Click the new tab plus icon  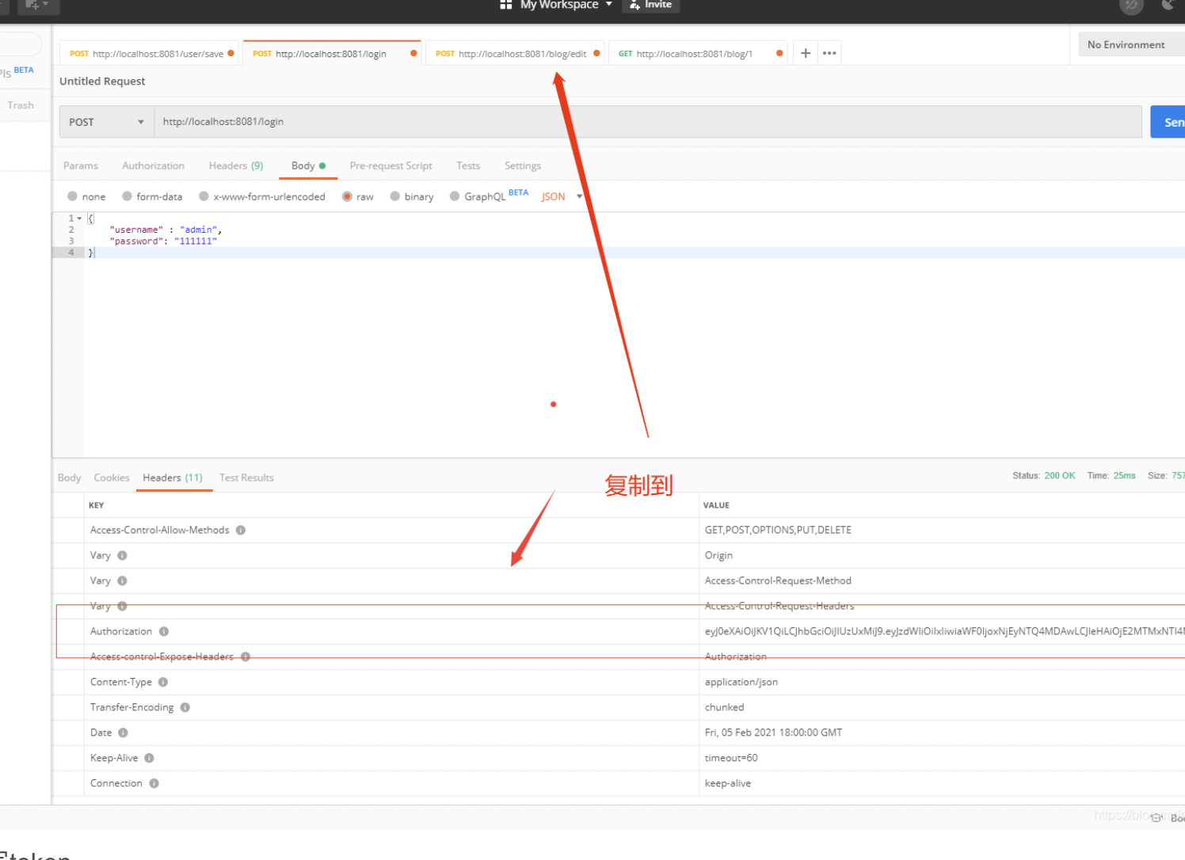[x=805, y=53]
